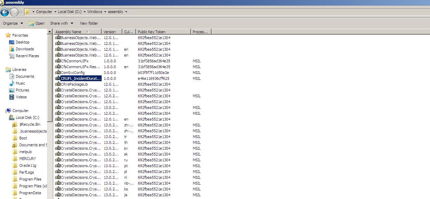Image resolution: width=430 pixels, height=199 pixels.
Task: Open the Organize dropdown menu
Action: pos(13,23)
